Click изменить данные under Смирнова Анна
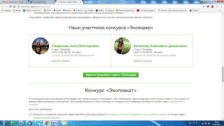This screenshot has width=224, height=126. click(x=61, y=61)
